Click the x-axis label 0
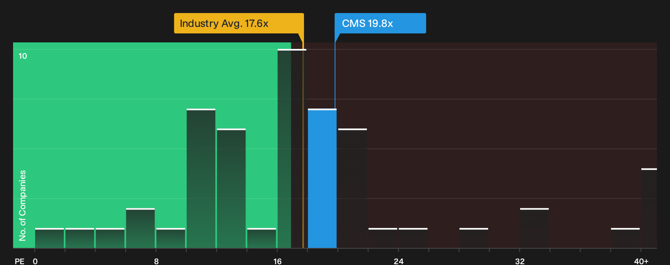670x265 pixels. pos(35,261)
